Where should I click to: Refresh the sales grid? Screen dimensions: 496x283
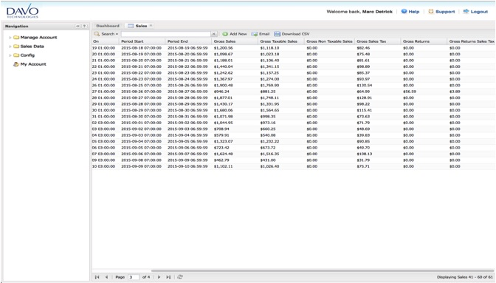(180, 277)
